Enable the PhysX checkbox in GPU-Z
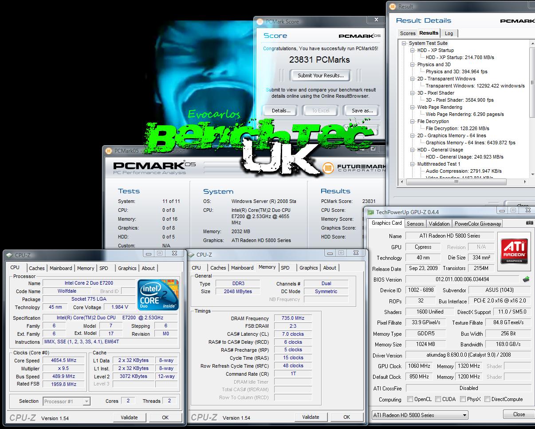Image resolution: width=535 pixels, height=429 pixels. pos(463,399)
